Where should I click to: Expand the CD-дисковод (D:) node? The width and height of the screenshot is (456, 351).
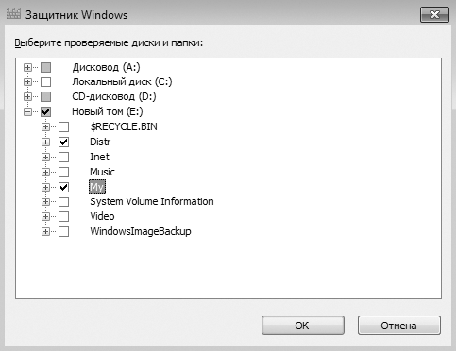[x=27, y=96]
